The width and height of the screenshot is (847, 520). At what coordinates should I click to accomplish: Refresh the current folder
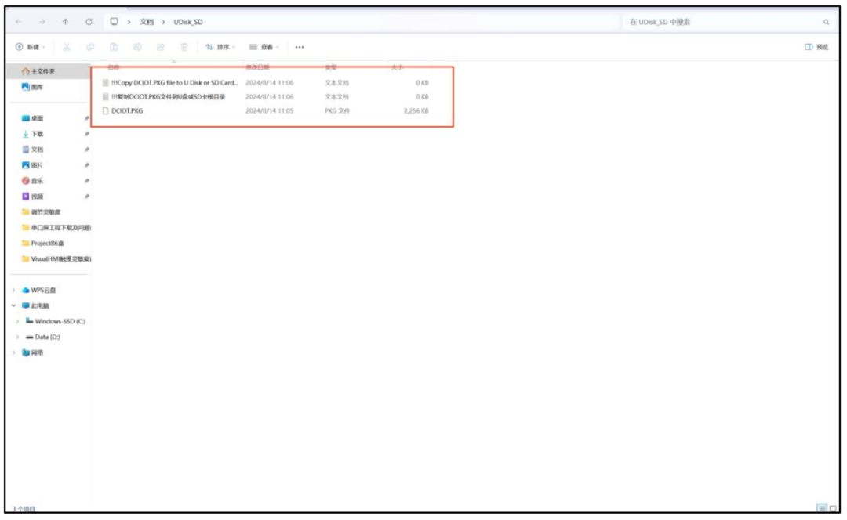click(x=89, y=22)
